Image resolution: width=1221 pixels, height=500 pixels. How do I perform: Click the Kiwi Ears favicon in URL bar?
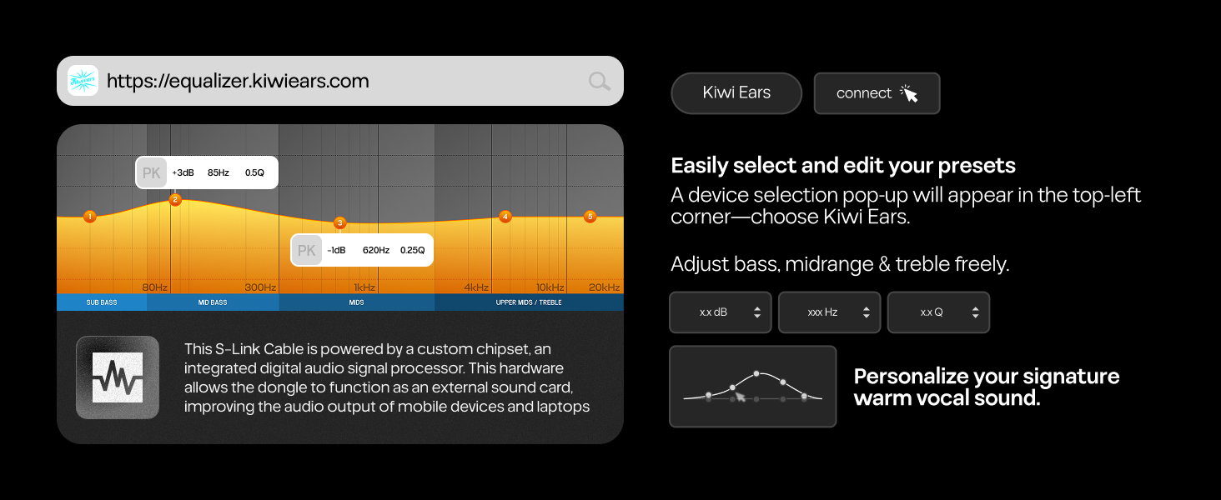point(83,81)
